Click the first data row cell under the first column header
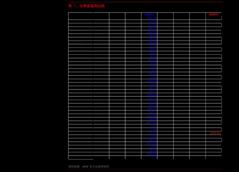This screenshot has width=239, height=172. pyautogui.click(x=80, y=18)
